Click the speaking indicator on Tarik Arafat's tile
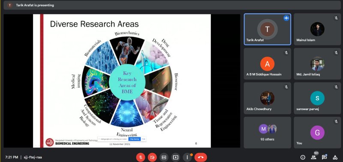The height and width of the screenshot is (162, 343). [286, 18]
